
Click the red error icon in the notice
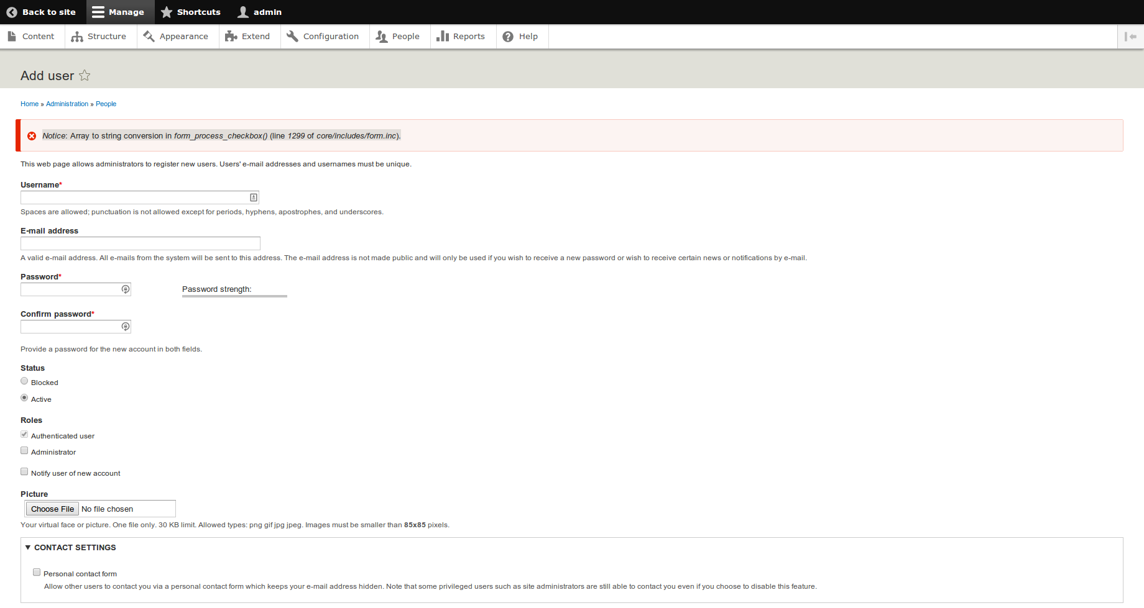point(32,136)
